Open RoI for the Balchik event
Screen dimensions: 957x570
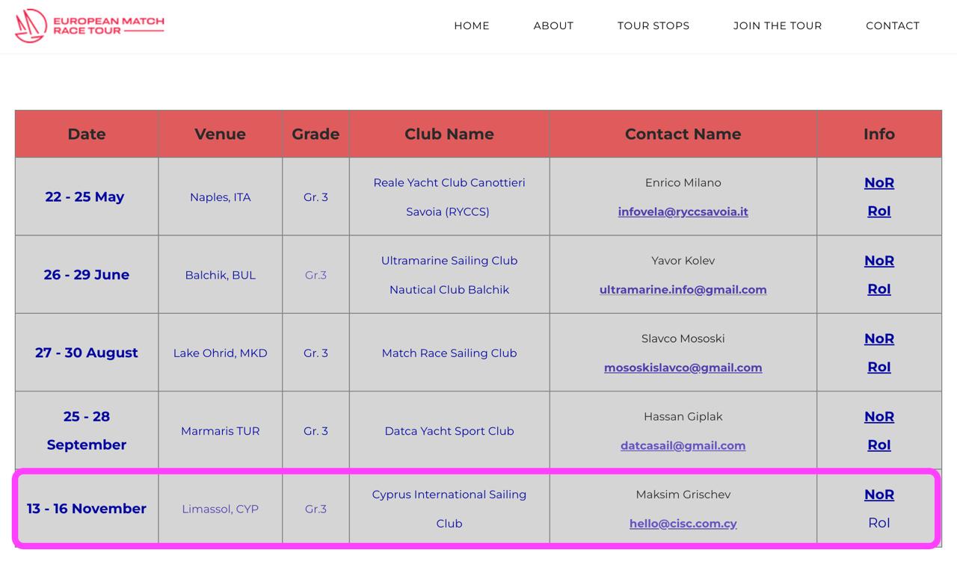coord(879,289)
